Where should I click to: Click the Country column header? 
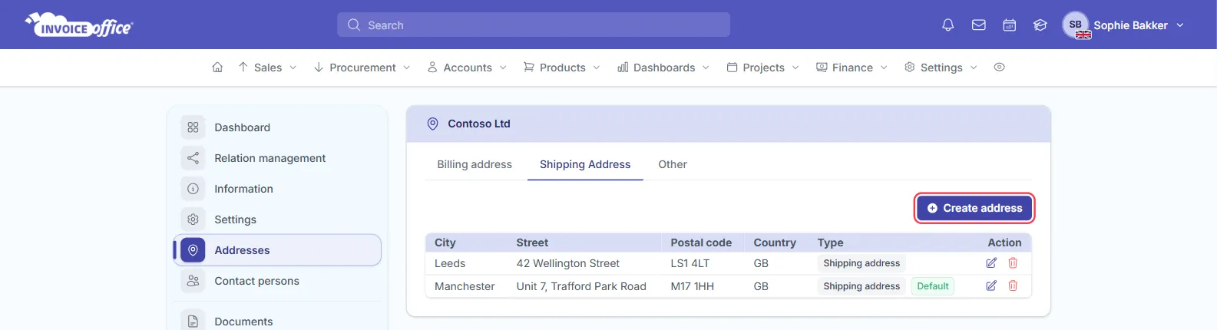(x=775, y=243)
